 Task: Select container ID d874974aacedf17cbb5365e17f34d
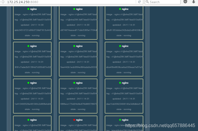point(79,30)
